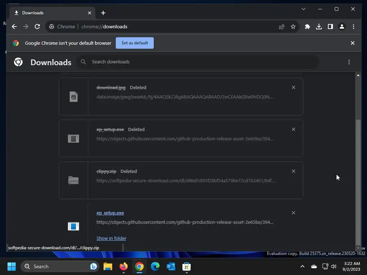367x275 pixels.
Task: Click the forward navigation arrow
Action: 26,26
